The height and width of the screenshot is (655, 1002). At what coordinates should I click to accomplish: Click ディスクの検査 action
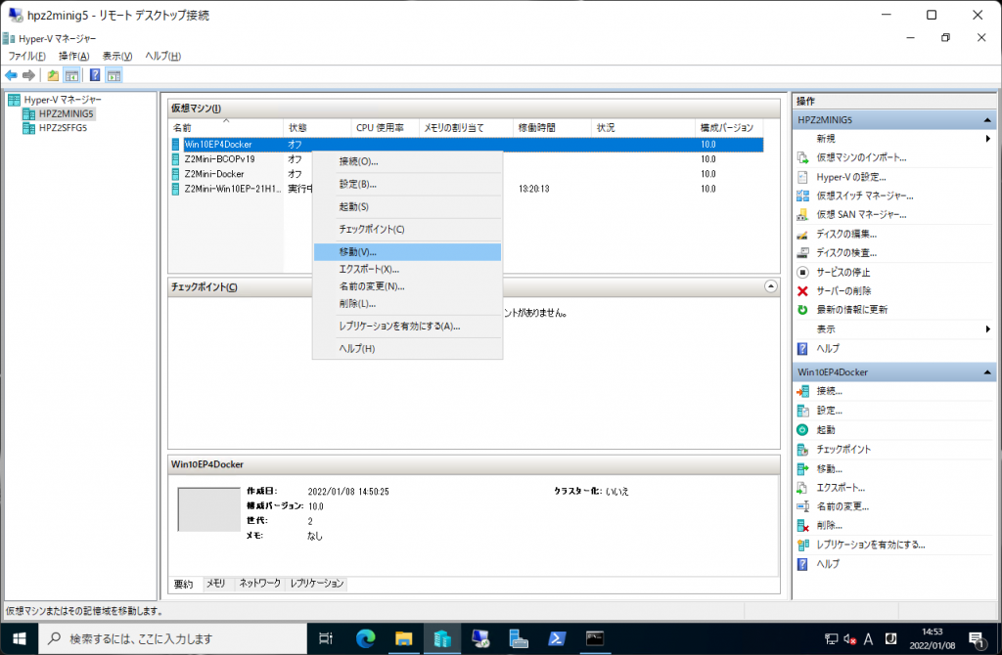coord(846,253)
